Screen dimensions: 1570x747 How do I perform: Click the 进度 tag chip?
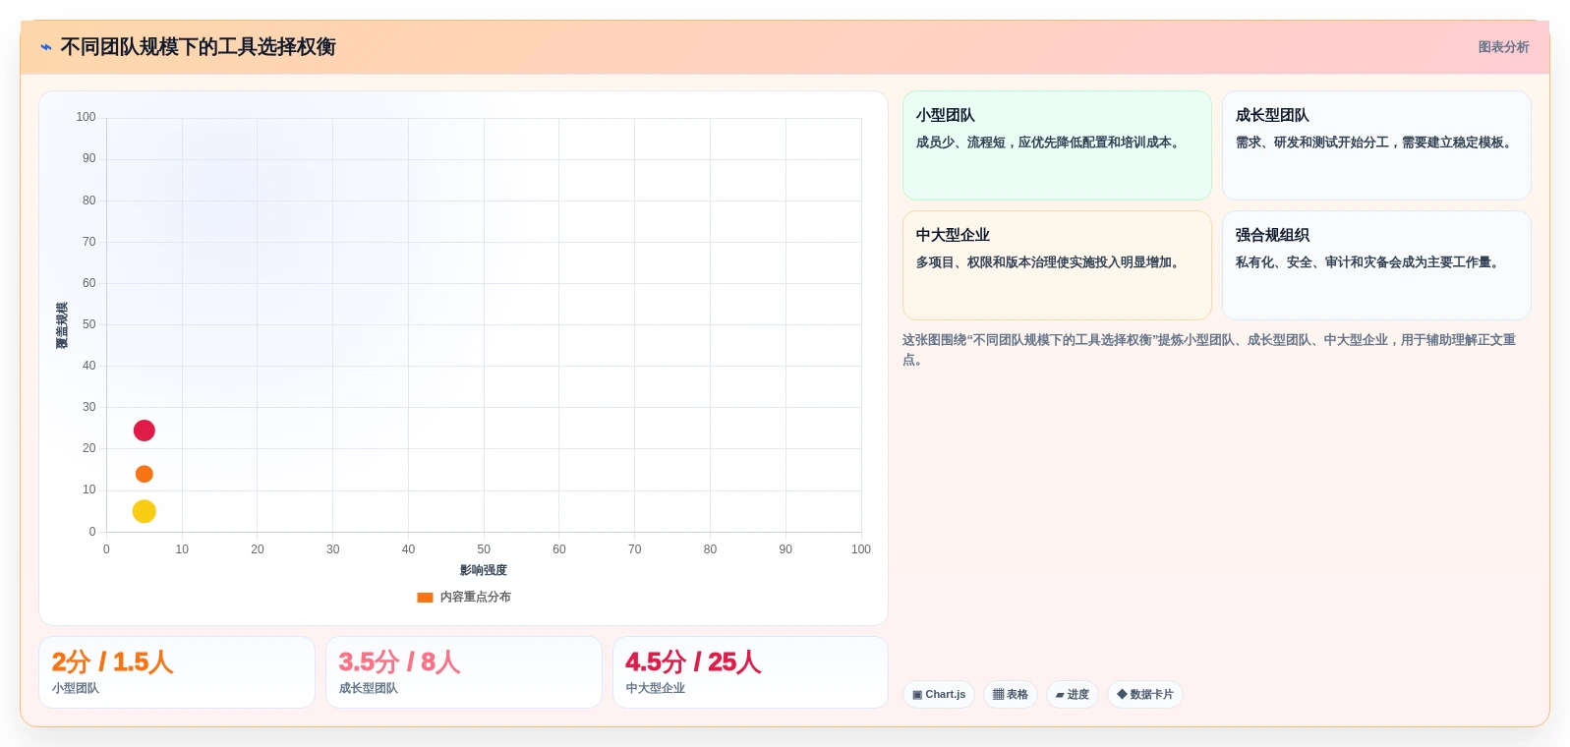(1073, 694)
